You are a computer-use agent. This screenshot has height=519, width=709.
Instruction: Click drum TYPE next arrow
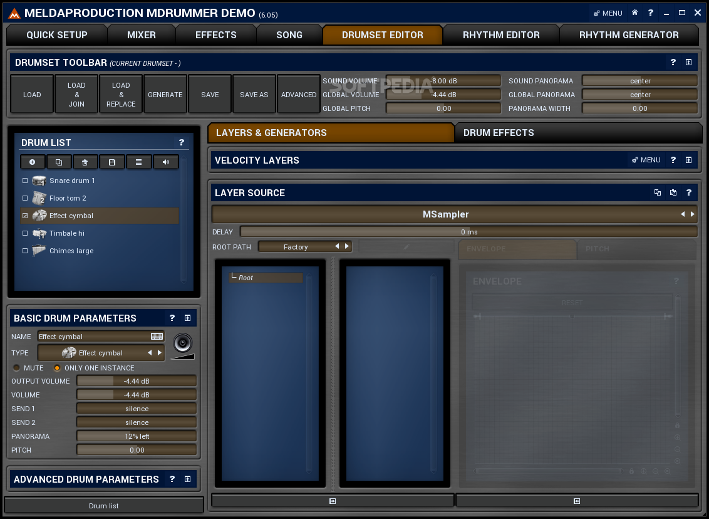pyautogui.click(x=160, y=352)
